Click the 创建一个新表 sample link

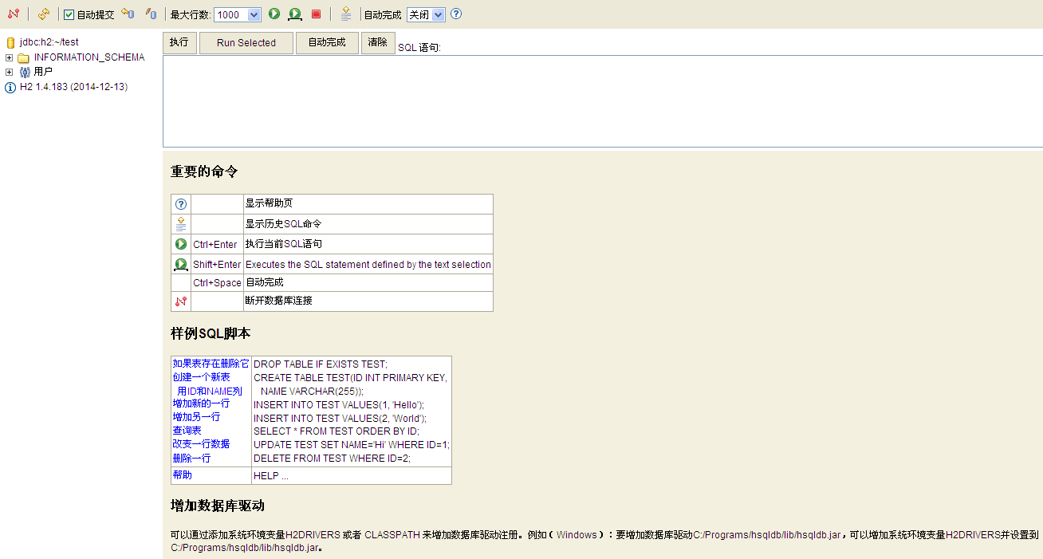click(202, 377)
